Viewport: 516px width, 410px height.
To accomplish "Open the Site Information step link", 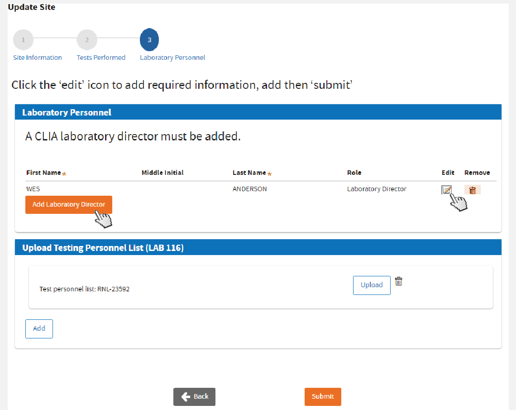I will [x=38, y=58].
